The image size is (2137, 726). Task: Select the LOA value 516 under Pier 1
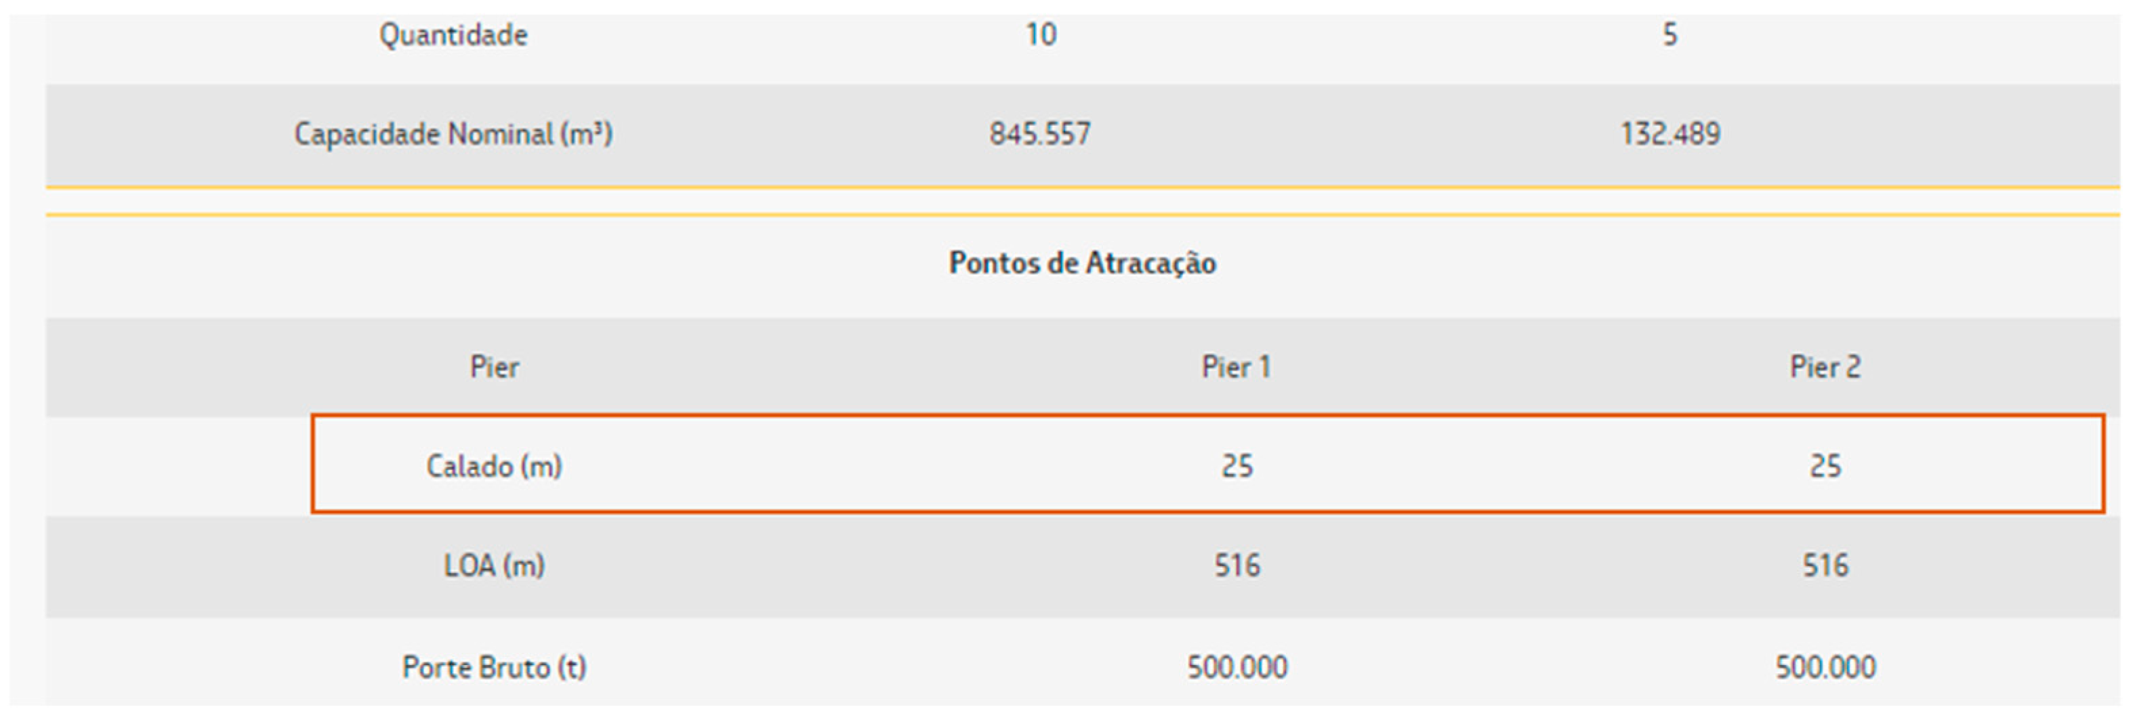pos(1237,566)
